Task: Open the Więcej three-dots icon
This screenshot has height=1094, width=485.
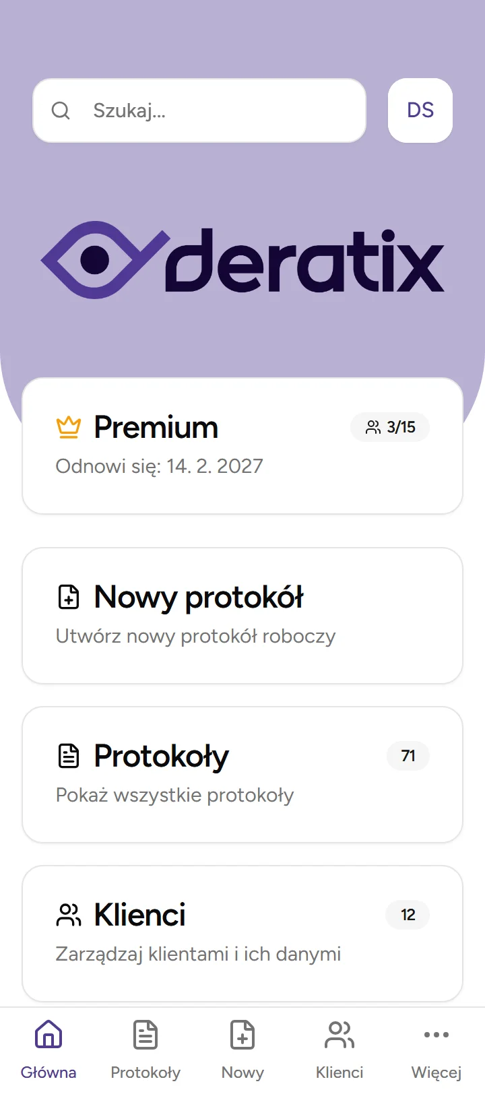Action: coord(436,1034)
